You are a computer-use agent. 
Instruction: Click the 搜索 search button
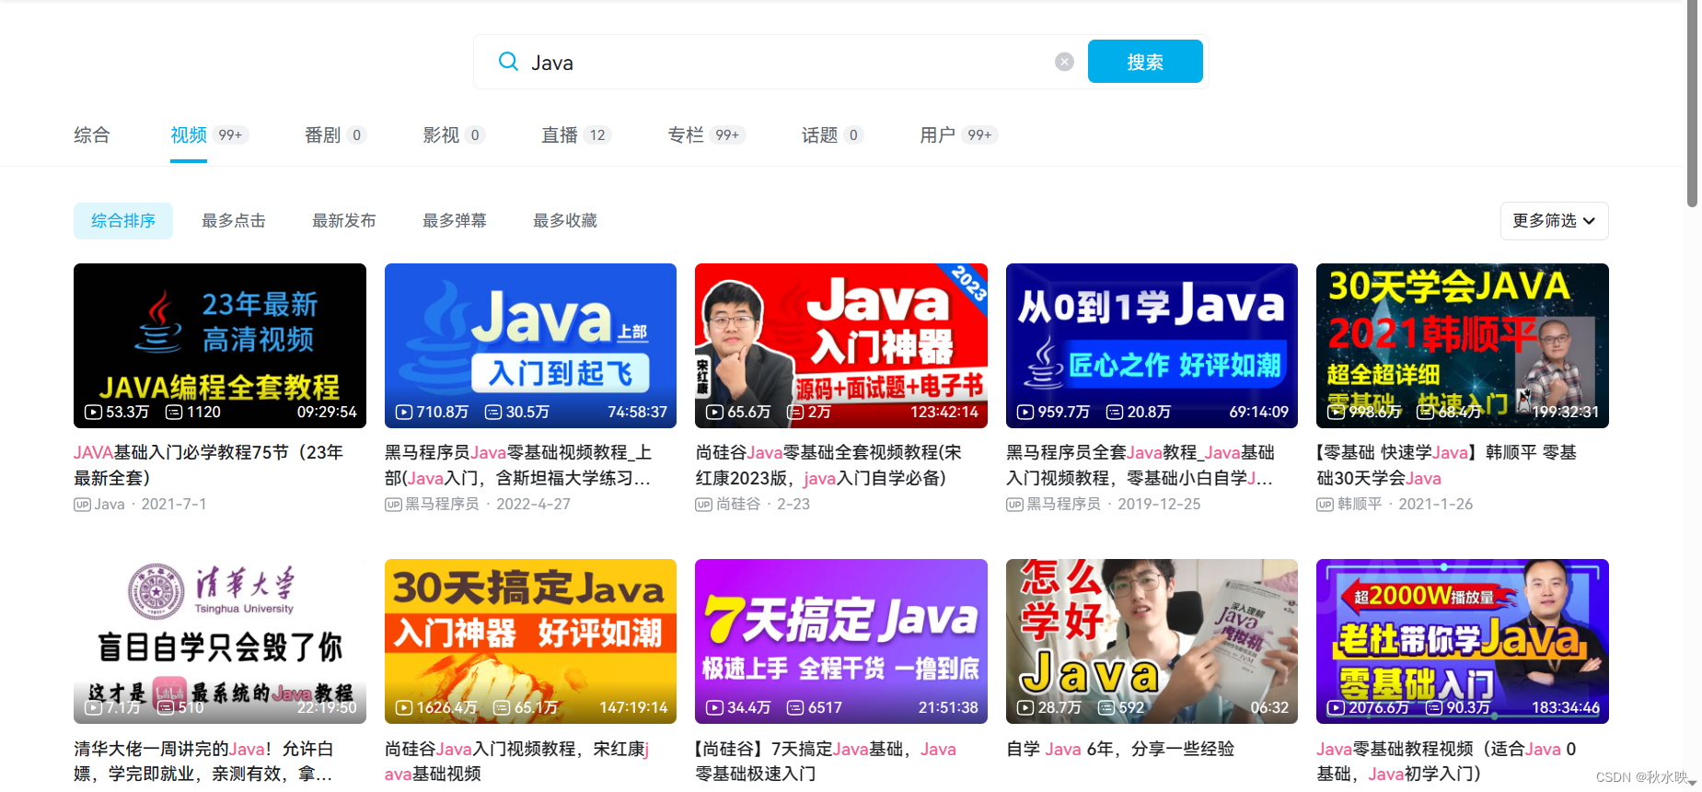1145,62
